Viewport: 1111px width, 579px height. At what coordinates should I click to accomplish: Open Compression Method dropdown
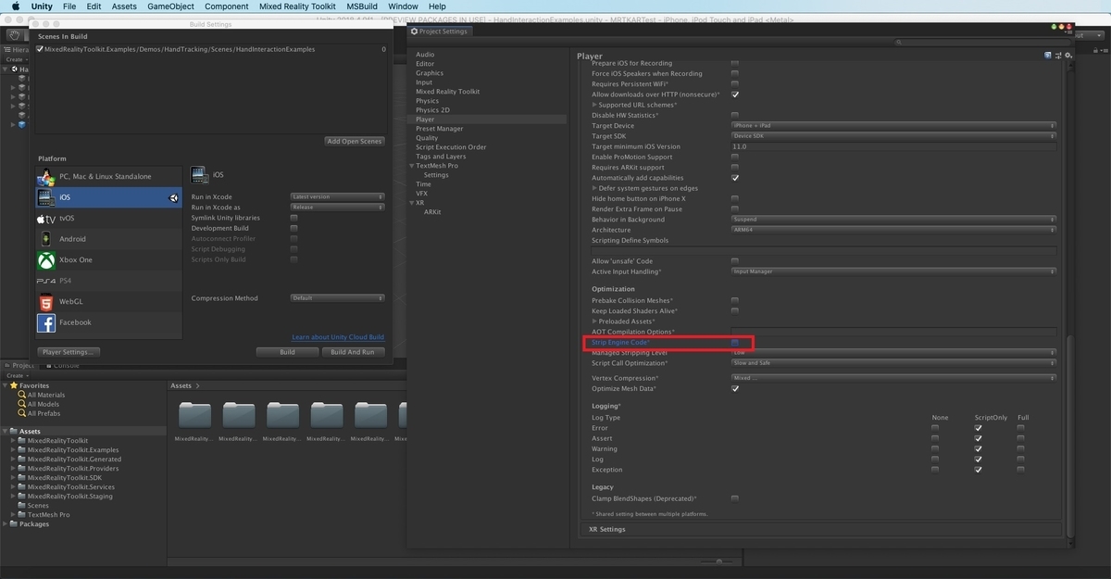tap(337, 298)
